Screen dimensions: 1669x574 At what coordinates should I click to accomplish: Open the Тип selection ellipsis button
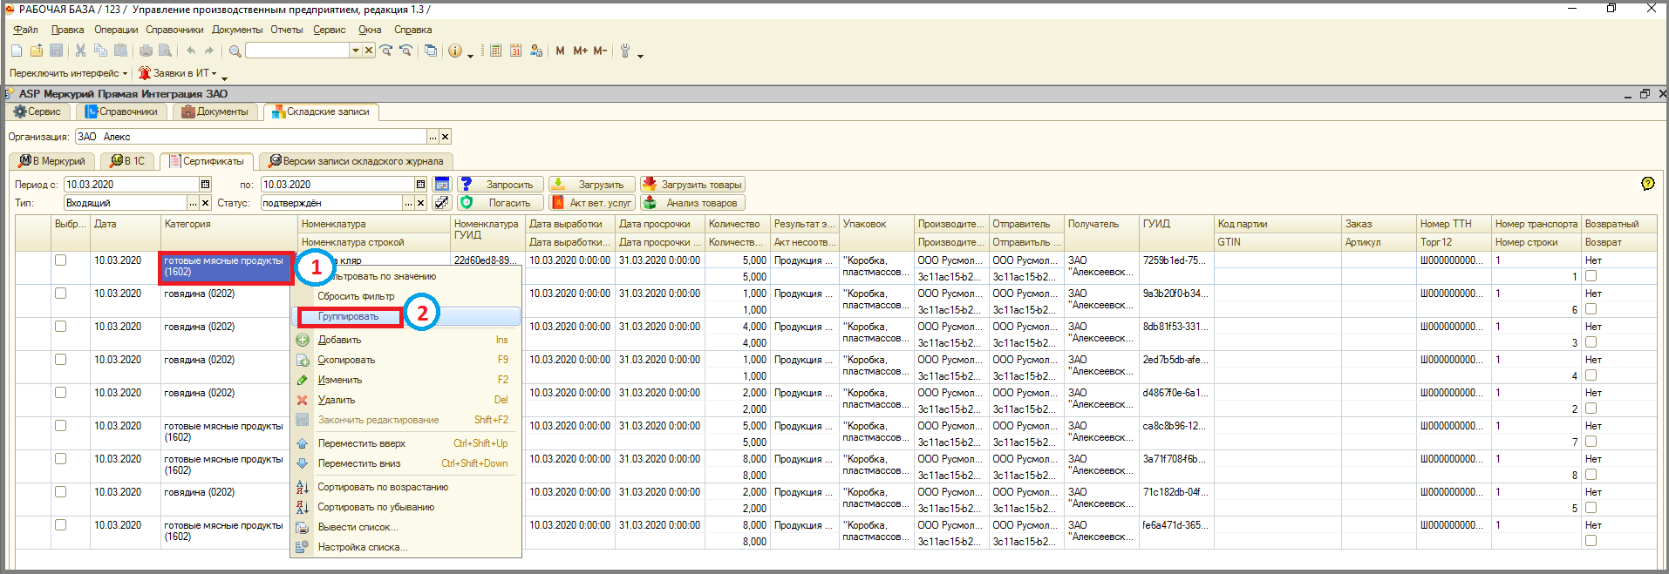point(193,203)
